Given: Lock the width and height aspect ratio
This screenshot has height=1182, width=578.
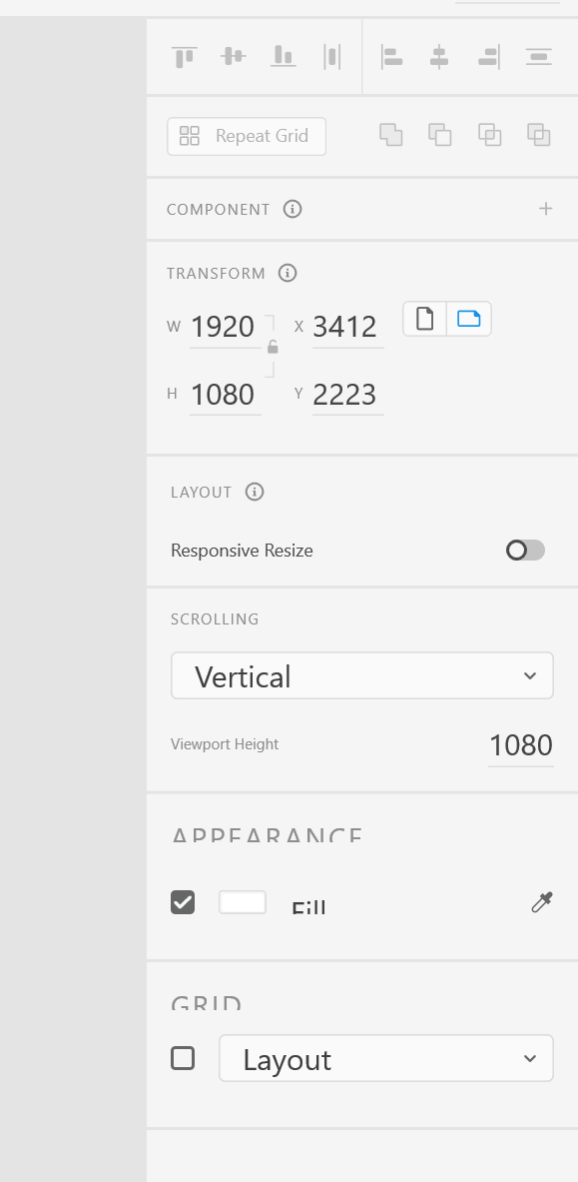Looking at the screenshot, I should [272, 345].
